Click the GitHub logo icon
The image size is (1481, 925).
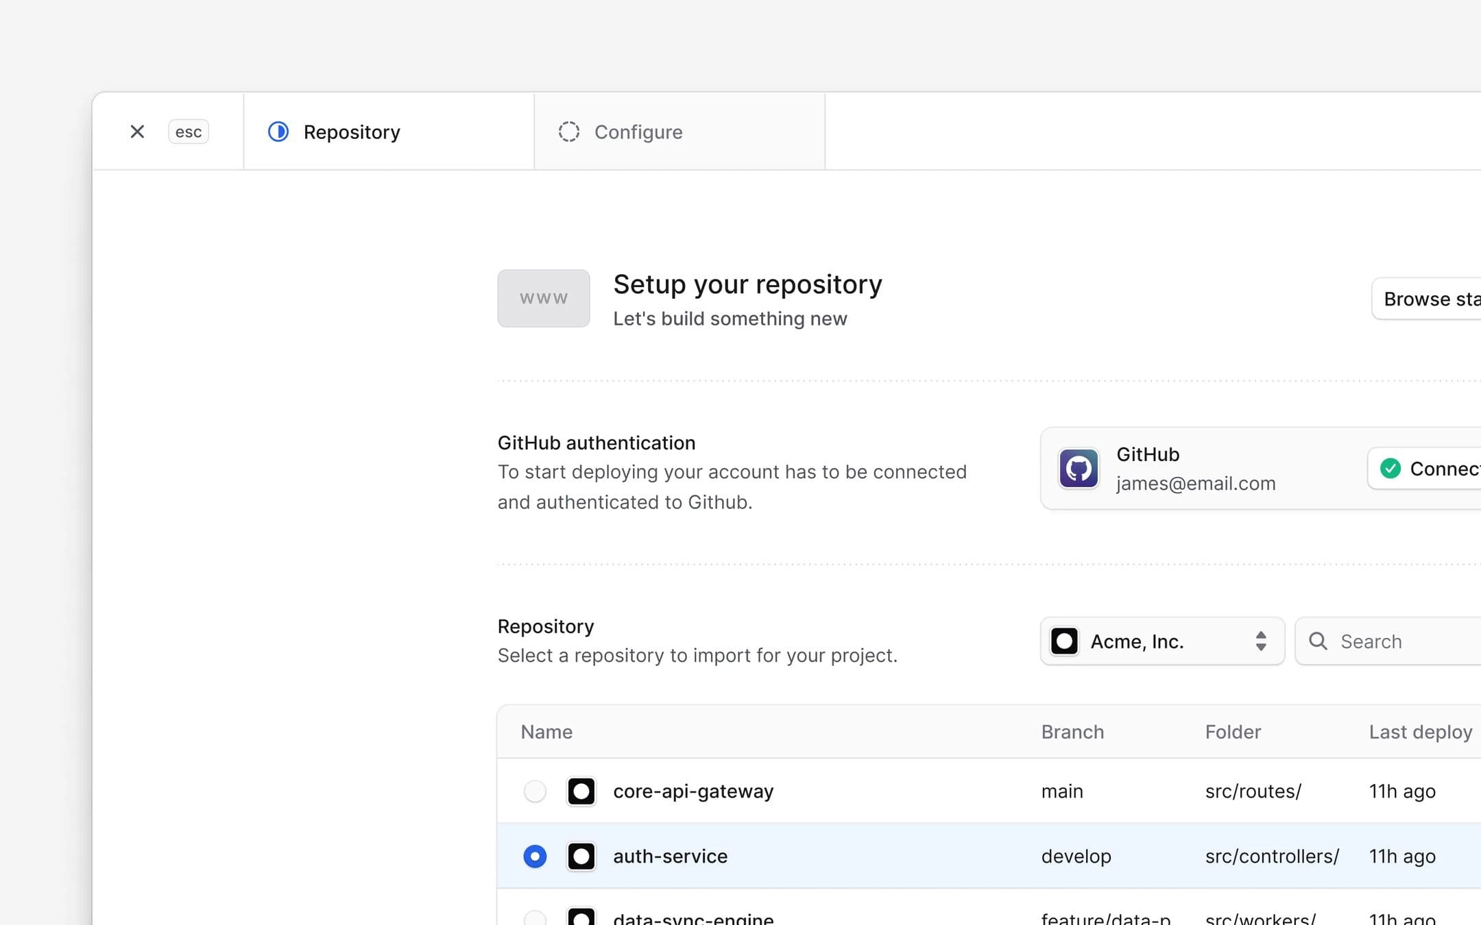click(1079, 469)
